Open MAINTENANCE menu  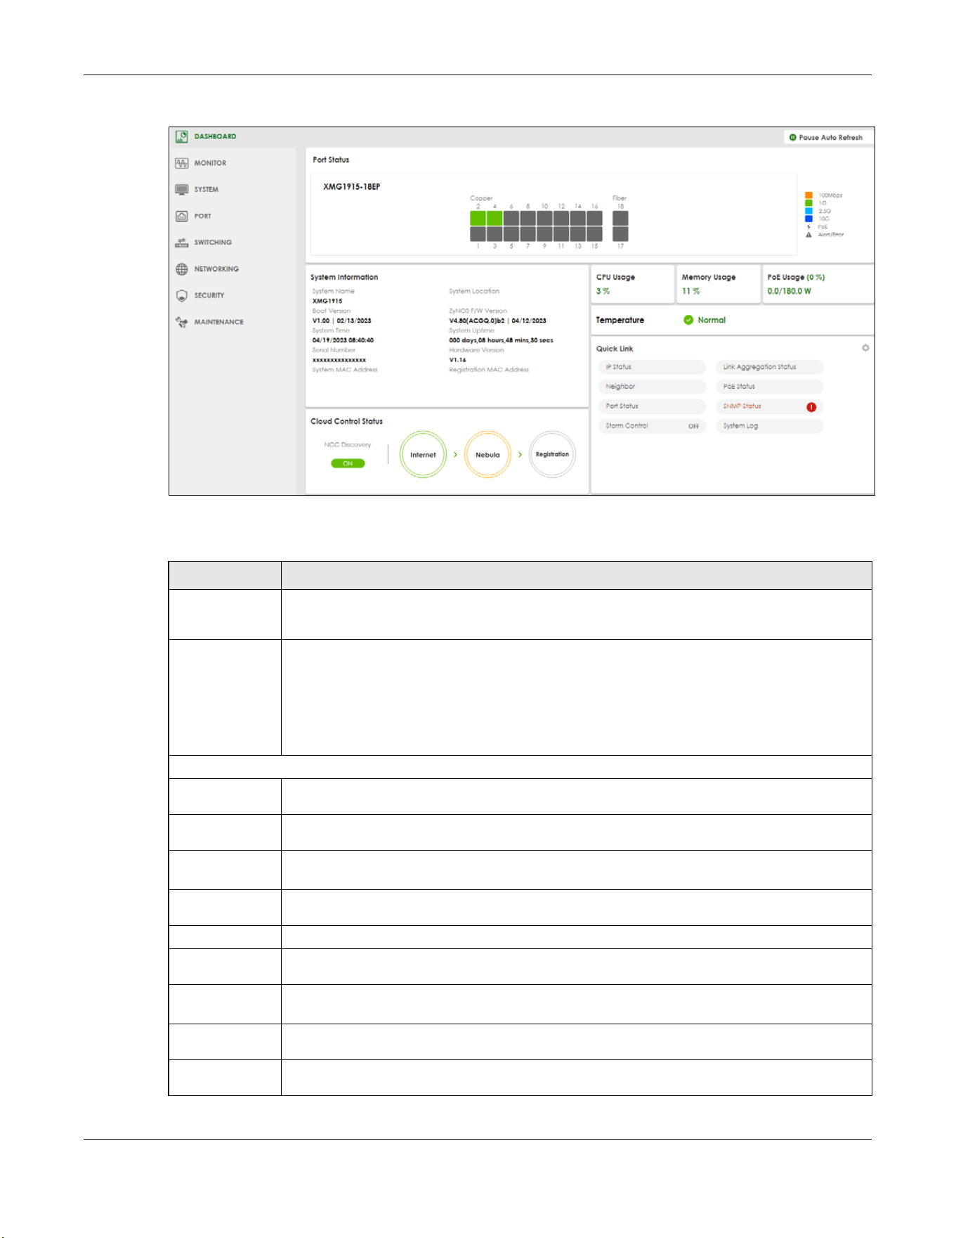click(x=219, y=322)
